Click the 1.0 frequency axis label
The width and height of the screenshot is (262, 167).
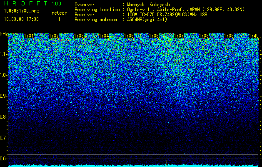point(4,75)
